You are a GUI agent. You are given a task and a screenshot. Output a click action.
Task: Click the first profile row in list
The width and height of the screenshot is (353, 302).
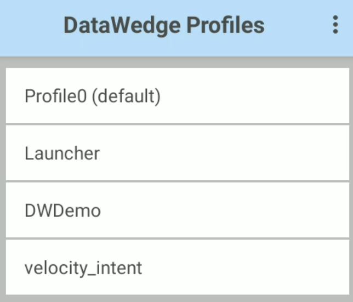click(176, 96)
